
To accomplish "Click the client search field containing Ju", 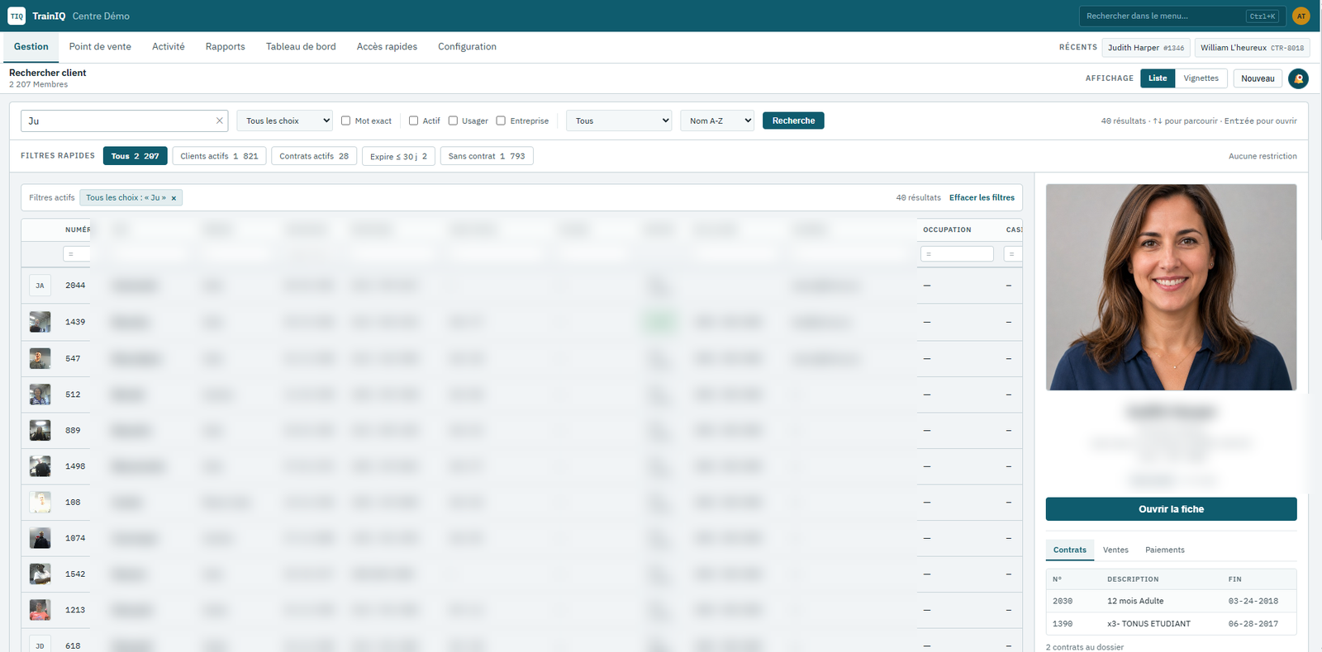I will pyautogui.click(x=124, y=120).
